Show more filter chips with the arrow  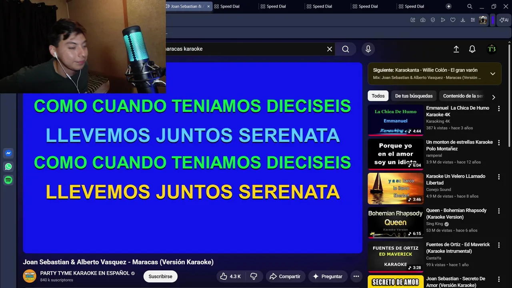494,97
